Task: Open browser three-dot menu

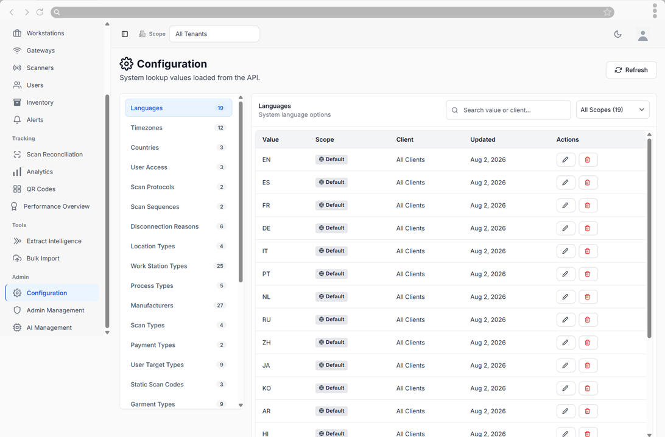Action: (655, 10)
